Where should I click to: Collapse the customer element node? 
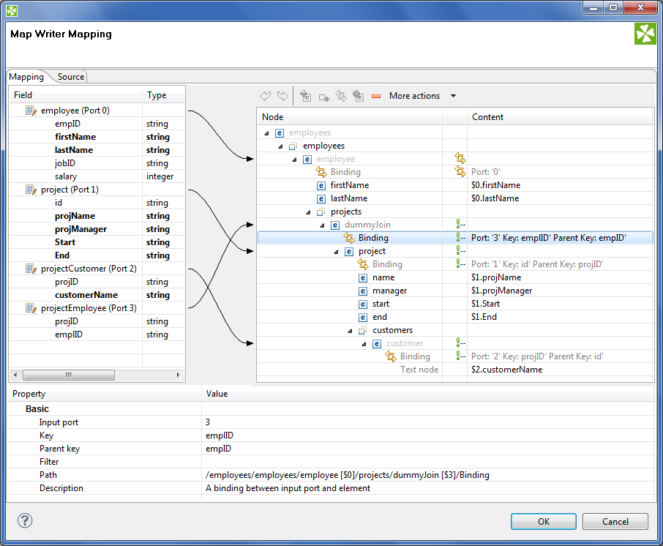[364, 344]
